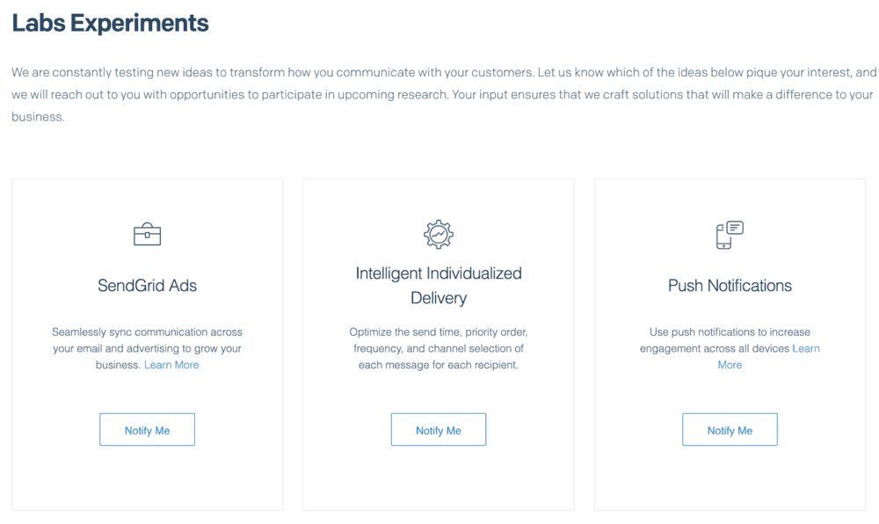Click the Push Notifications experiment icon

click(730, 234)
